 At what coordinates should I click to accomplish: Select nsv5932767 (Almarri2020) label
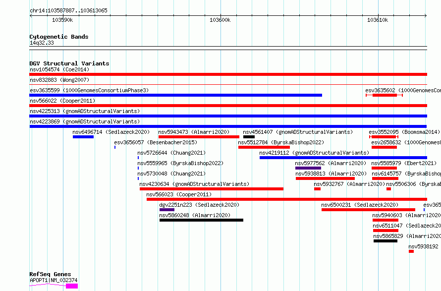(349, 184)
